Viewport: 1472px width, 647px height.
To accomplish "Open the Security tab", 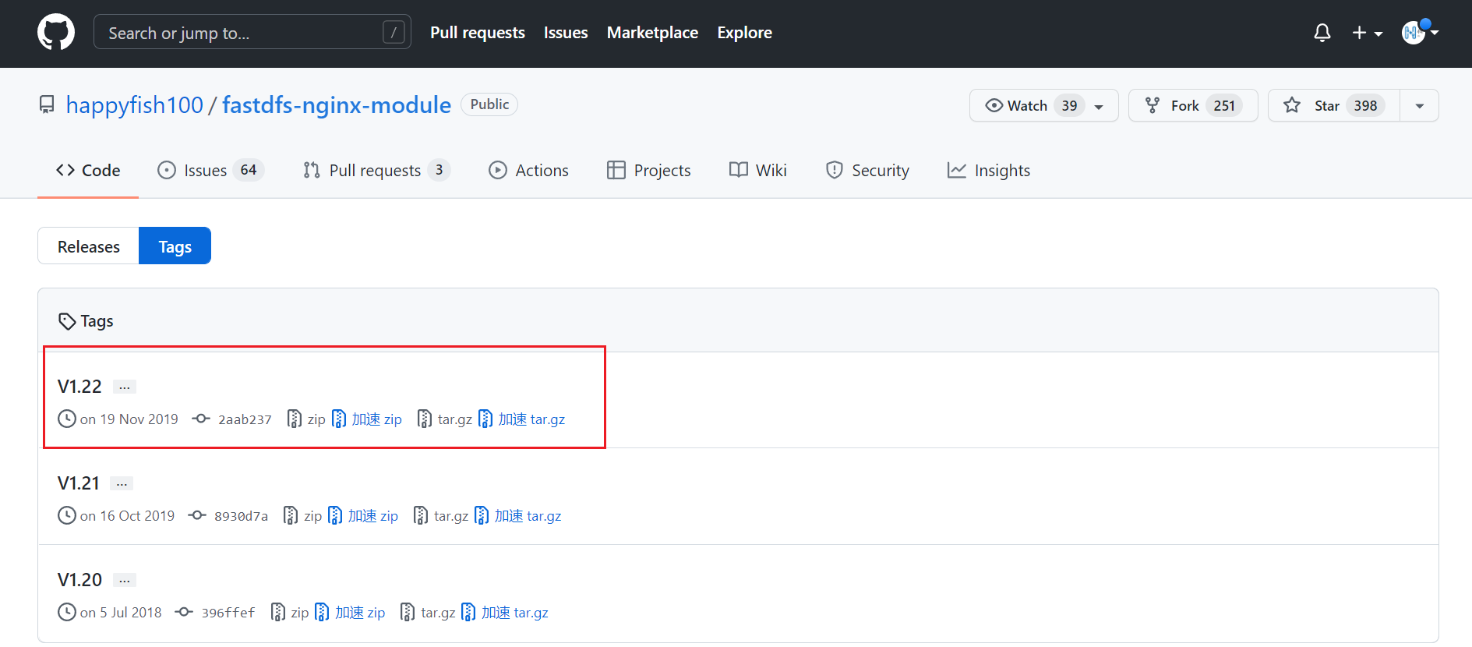I will pyautogui.click(x=867, y=170).
